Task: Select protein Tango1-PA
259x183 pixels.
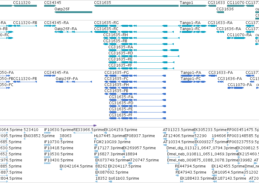Action: (x=193, y=76)
